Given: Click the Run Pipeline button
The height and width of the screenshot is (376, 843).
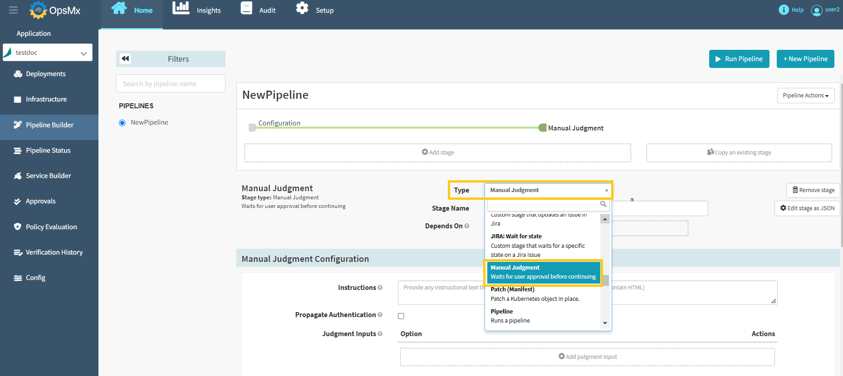Looking at the screenshot, I should coord(739,59).
